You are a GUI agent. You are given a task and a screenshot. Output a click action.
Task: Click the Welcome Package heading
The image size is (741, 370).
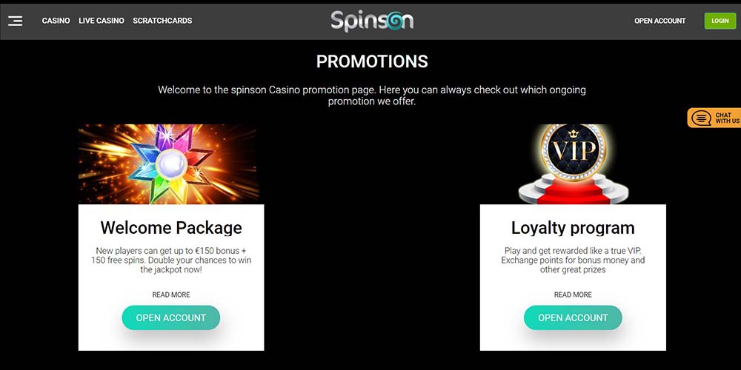coord(171,227)
